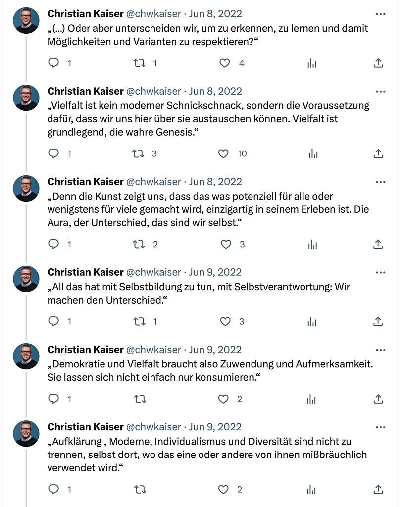The width and height of the screenshot is (404, 507).
Task: View analytics for "Denn die Kunst" tweet
Action: pos(312,244)
